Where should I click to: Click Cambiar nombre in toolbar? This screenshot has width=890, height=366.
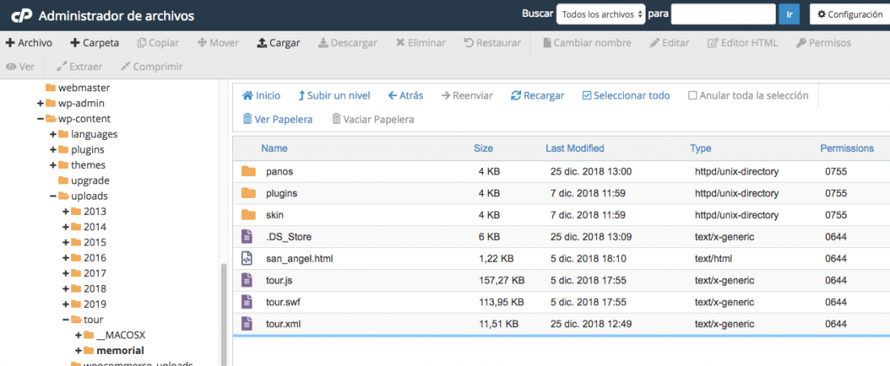click(x=587, y=43)
